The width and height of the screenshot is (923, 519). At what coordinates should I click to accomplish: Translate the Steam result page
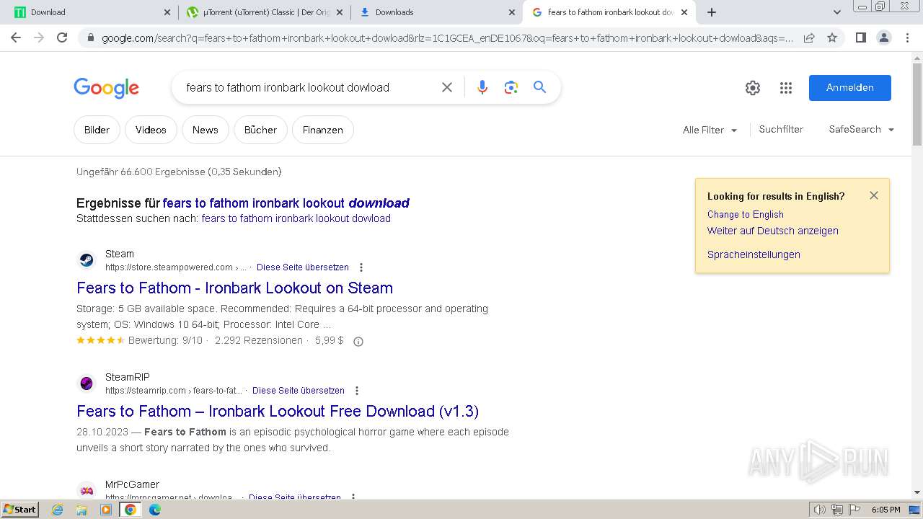(303, 267)
